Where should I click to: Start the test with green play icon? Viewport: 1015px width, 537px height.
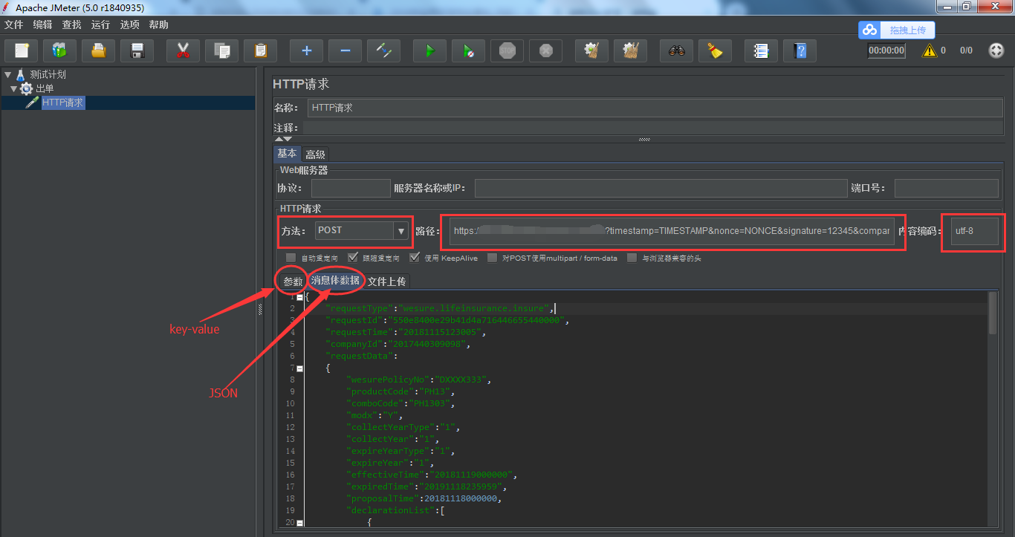(x=429, y=51)
